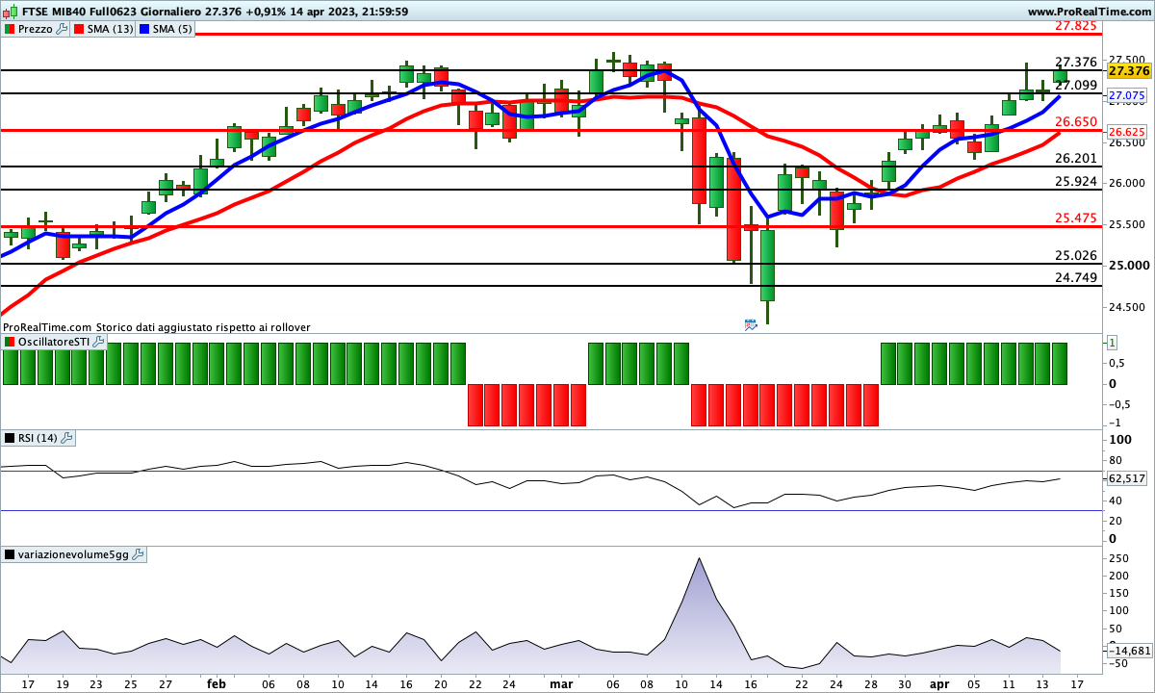Click the OscillatoreSTI red-green color swatch
1155x693 pixels.
[10, 343]
